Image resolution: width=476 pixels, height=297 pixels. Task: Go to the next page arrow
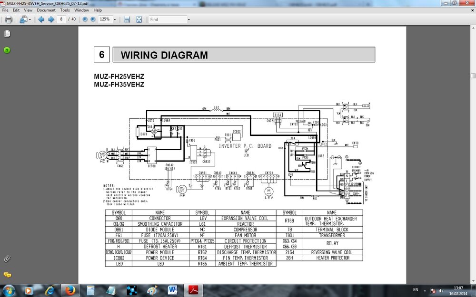[x=51, y=19]
